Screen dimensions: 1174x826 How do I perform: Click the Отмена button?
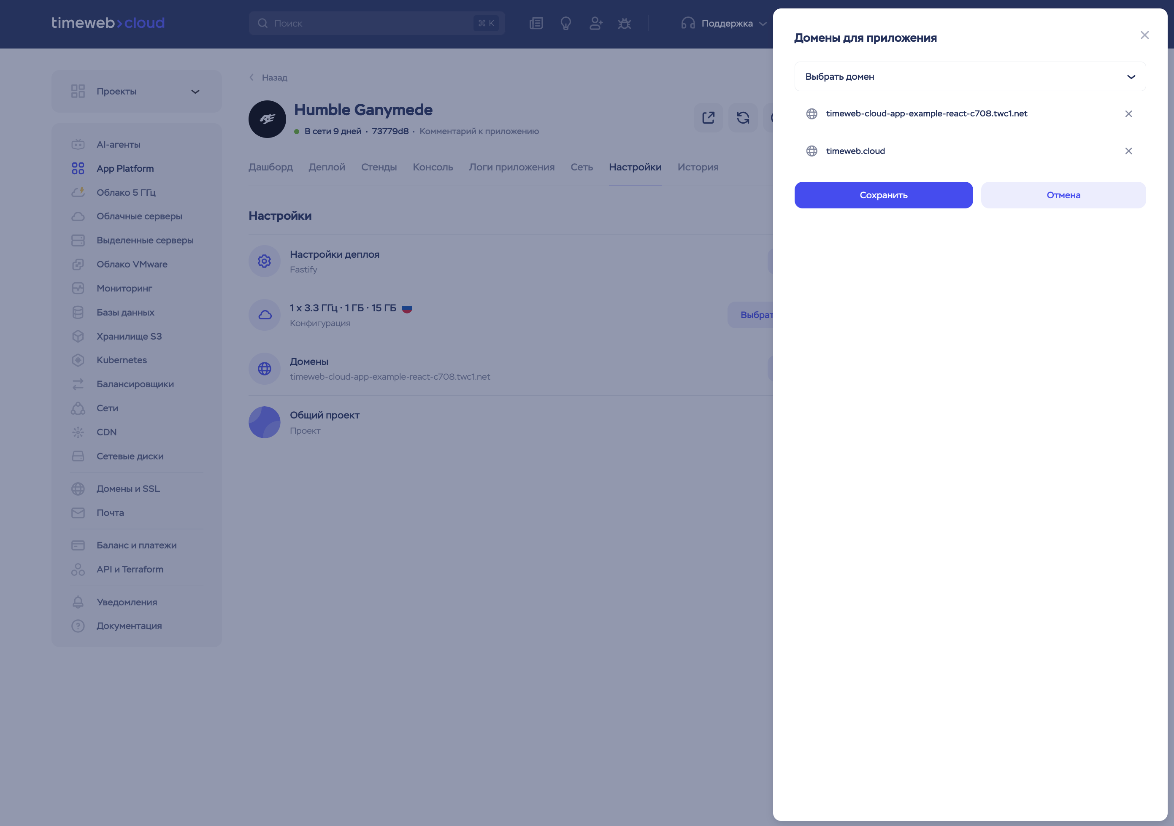[x=1063, y=195]
